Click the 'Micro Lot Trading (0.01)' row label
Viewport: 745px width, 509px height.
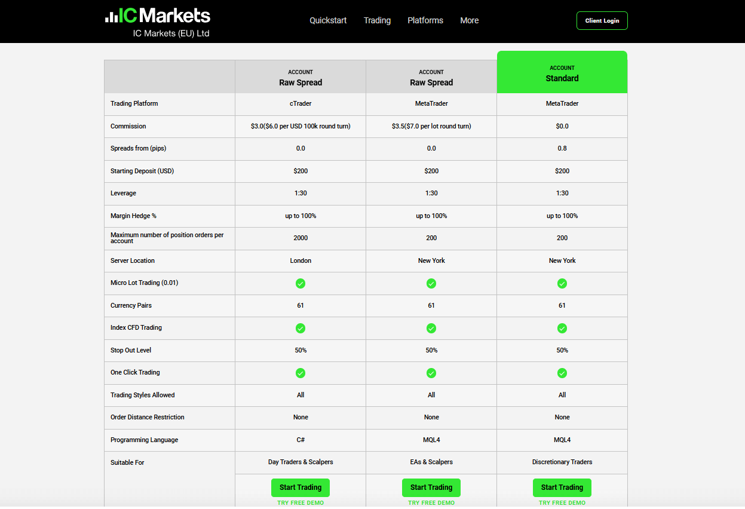click(x=144, y=283)
